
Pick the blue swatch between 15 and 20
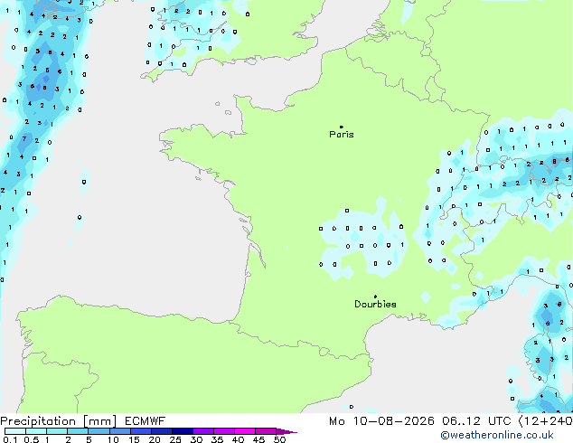[x=141, y=431]
